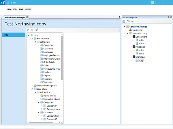Image resolution: width=173 pixels, height=129 pixels.
Task: Click the CategoryID column icon
Action: tap(45, 106)
